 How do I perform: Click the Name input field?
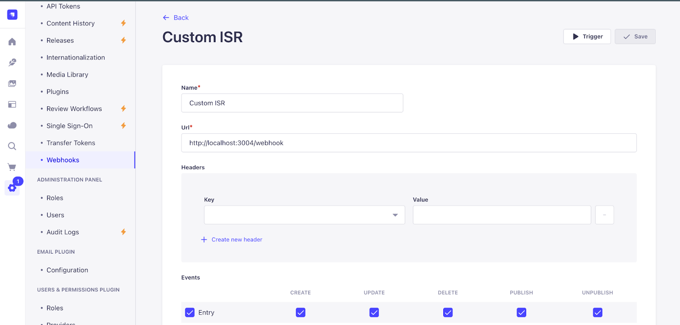(292, 103)
